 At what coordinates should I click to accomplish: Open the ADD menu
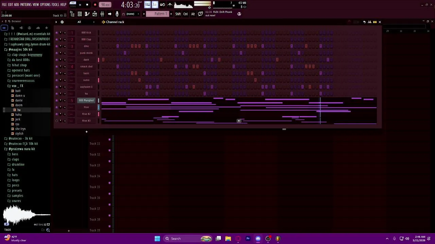click(16, 4)
